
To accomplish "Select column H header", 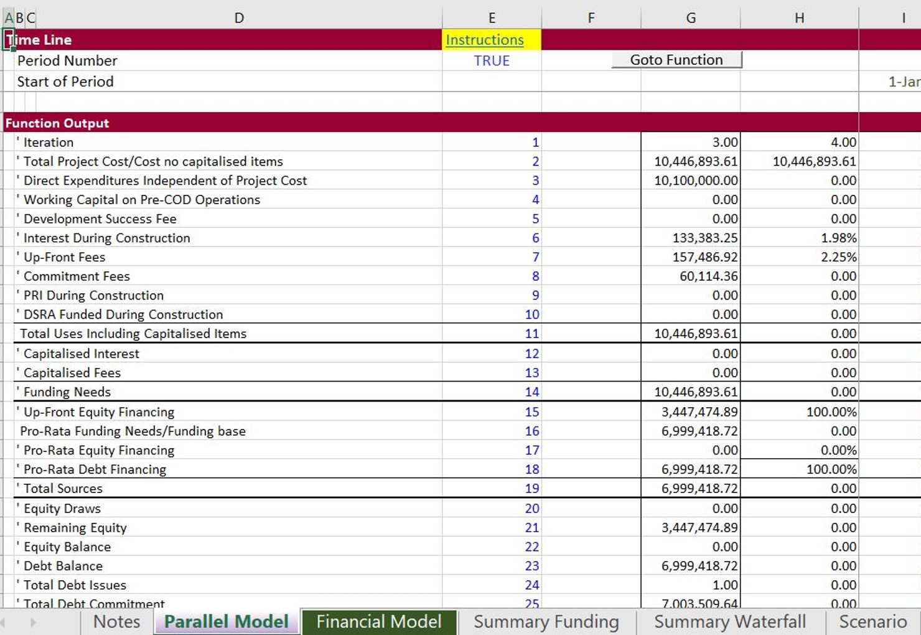I will coord(800,18).
